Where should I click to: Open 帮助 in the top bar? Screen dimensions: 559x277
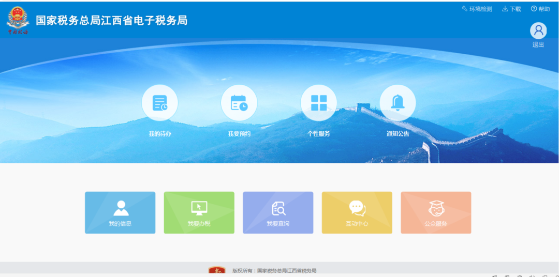pos(540,9)
